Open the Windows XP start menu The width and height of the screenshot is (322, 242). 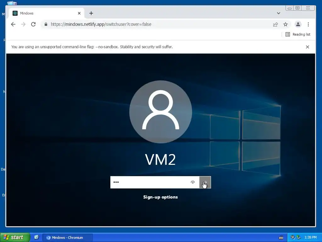tap(15, 237)
